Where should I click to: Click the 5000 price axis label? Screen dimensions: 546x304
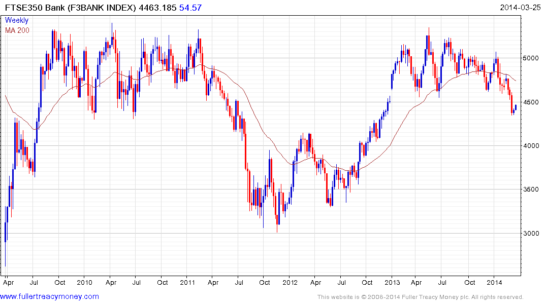click(x=531, y=58)
